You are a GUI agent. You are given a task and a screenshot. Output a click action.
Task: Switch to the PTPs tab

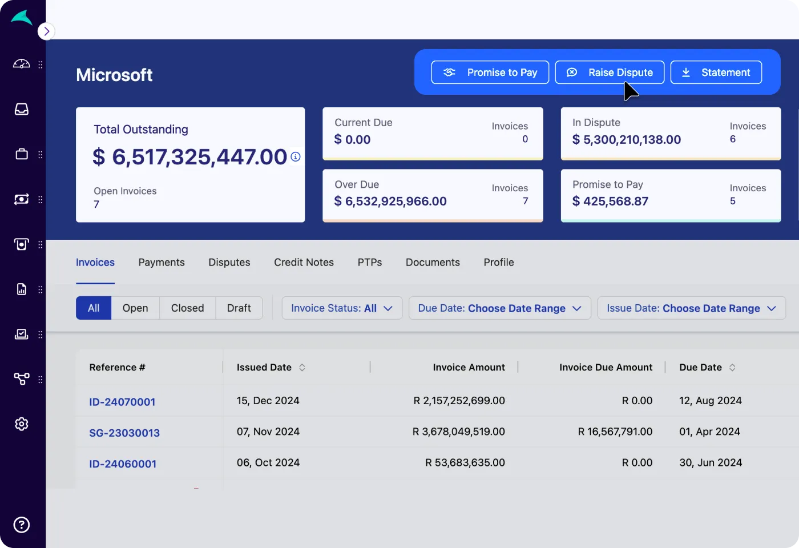pos(370,263)
